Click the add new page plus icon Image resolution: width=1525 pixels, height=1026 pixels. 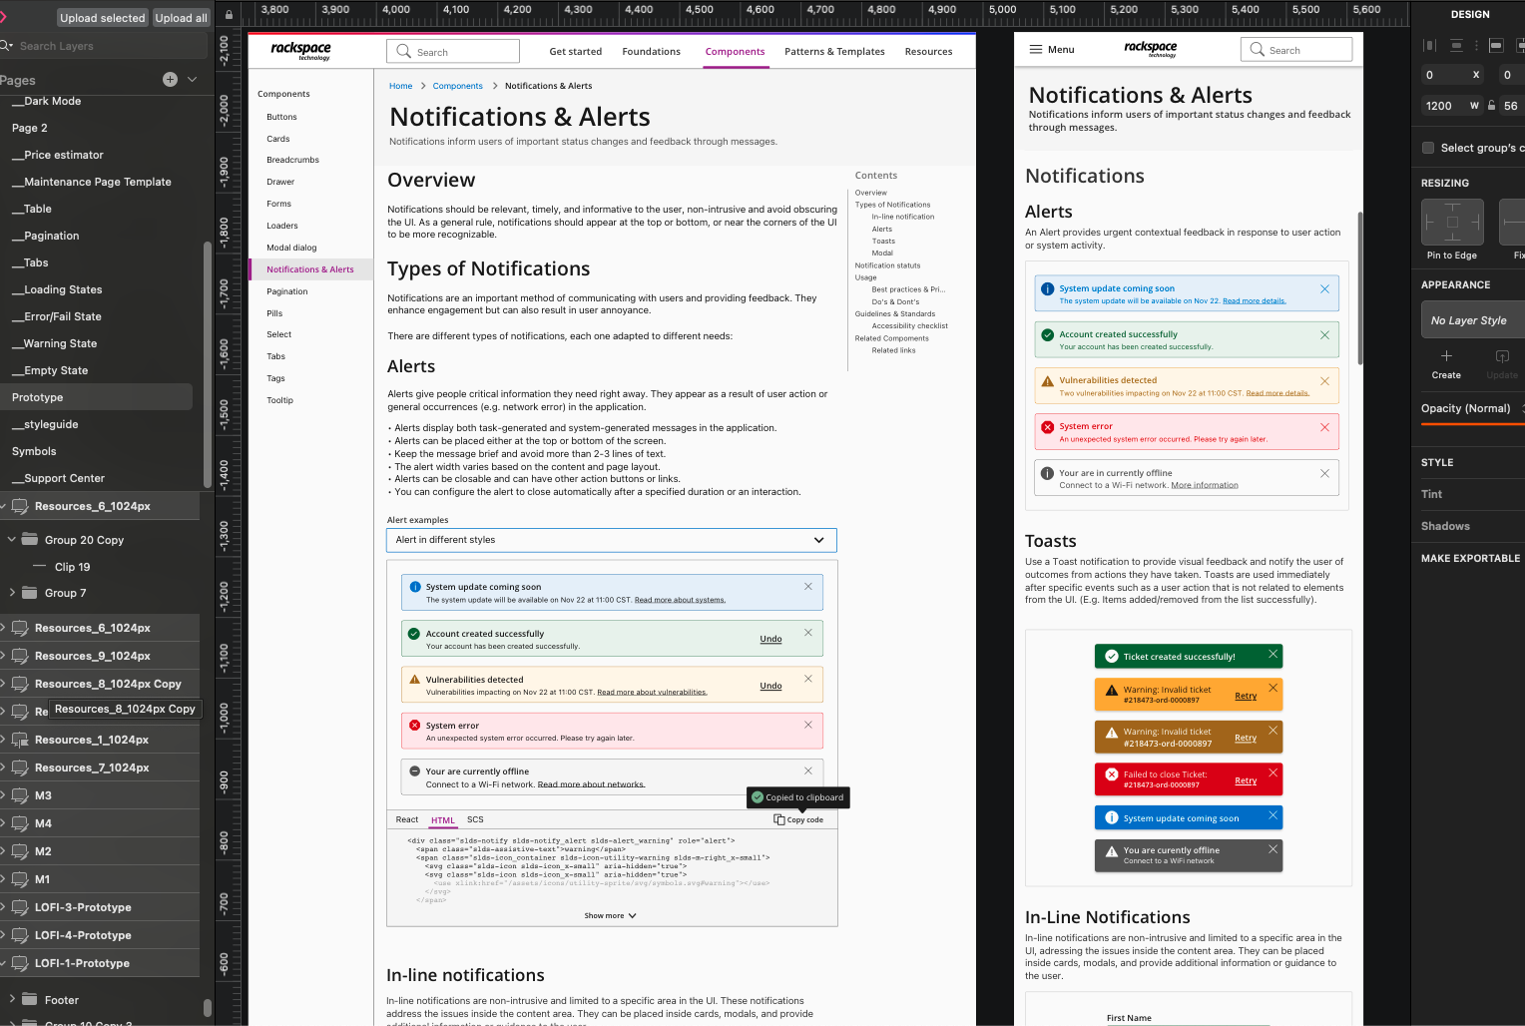[x=170, y=80]
